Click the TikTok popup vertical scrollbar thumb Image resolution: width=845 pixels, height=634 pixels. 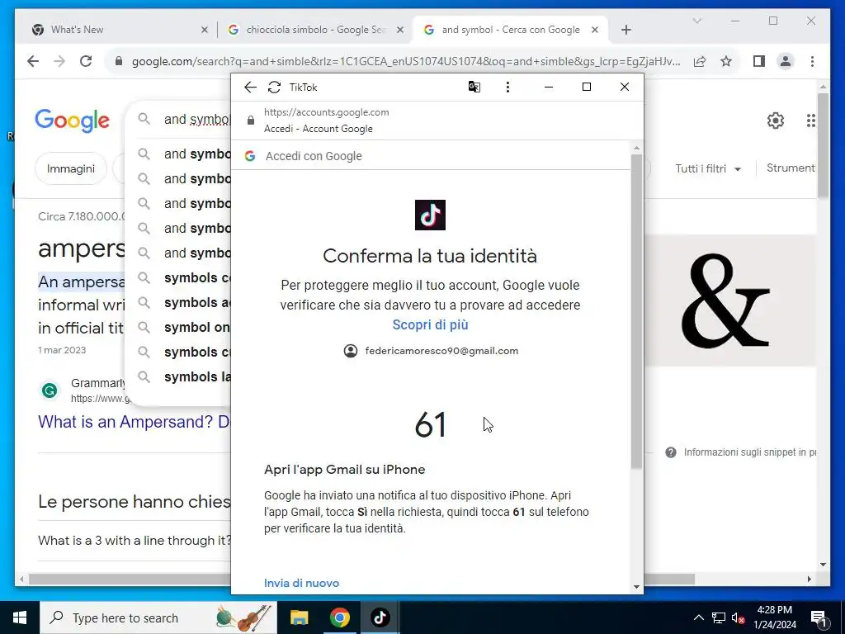pyautogui.click(x=636, y=311)
